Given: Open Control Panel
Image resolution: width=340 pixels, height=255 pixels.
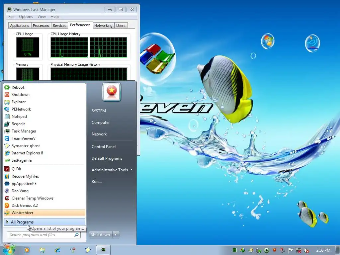Looking at the screenshot, I should tap(104, 147).
